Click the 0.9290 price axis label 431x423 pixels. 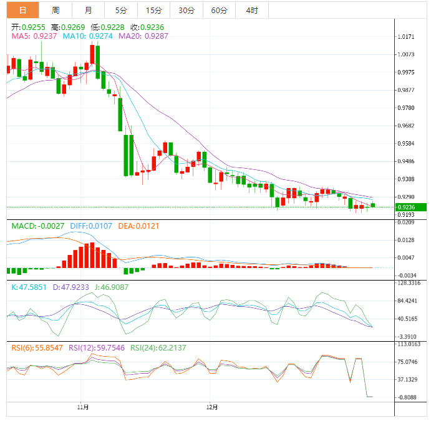[405, 197]
